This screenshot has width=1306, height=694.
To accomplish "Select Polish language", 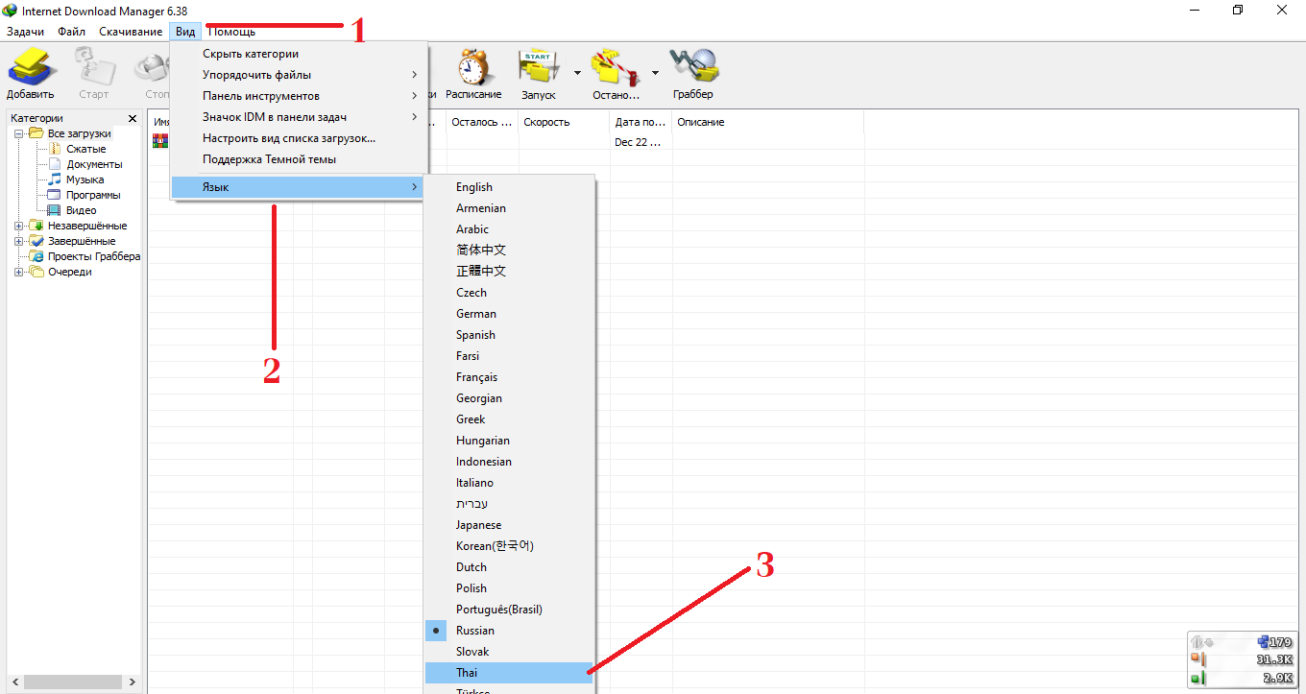I will point(510,588).
